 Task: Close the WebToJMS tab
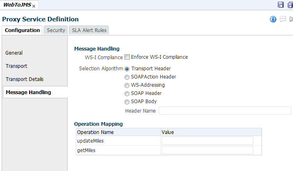[34, 6]
